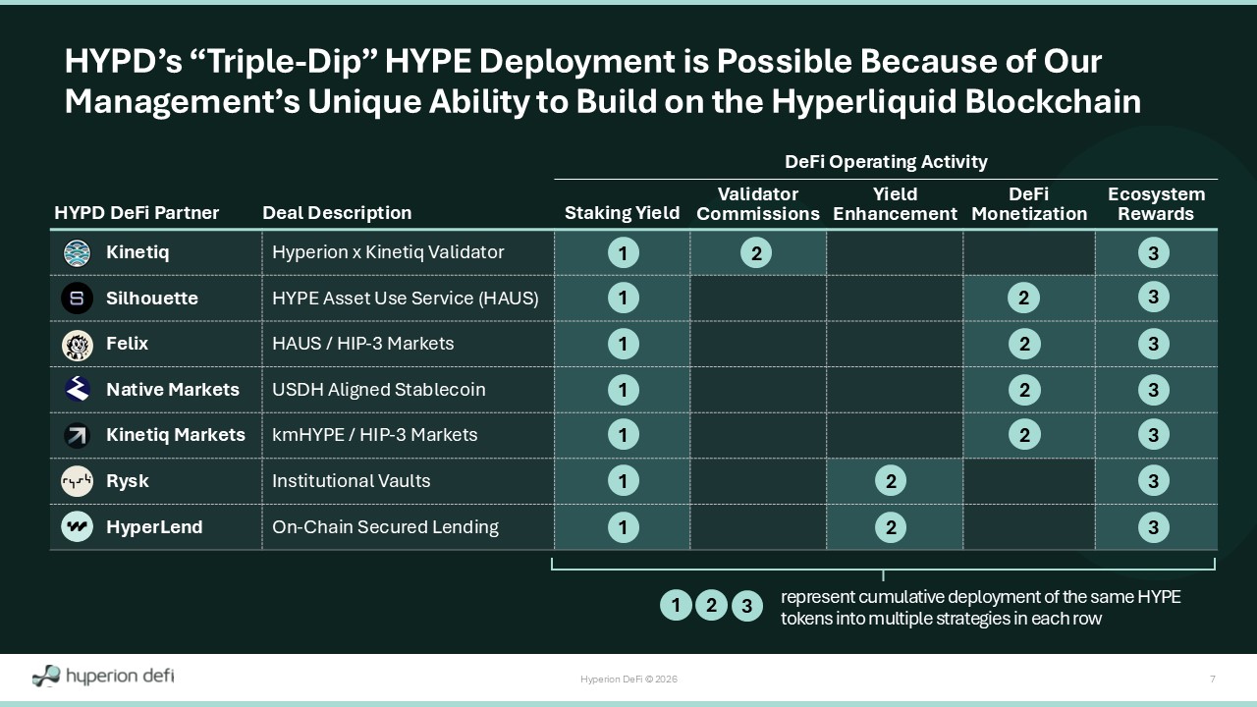Select the partner name "Rysk"
The height and width of the screenshot is (707, 1257).
point(128,481)
